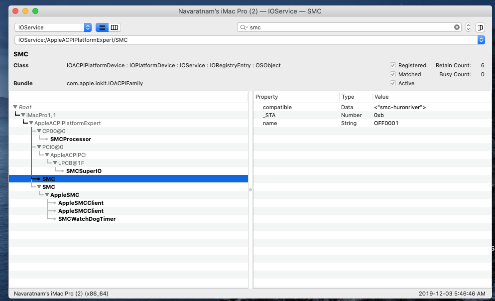Clear the smc search text
This screenshot has width=495, height=301.
457,27
